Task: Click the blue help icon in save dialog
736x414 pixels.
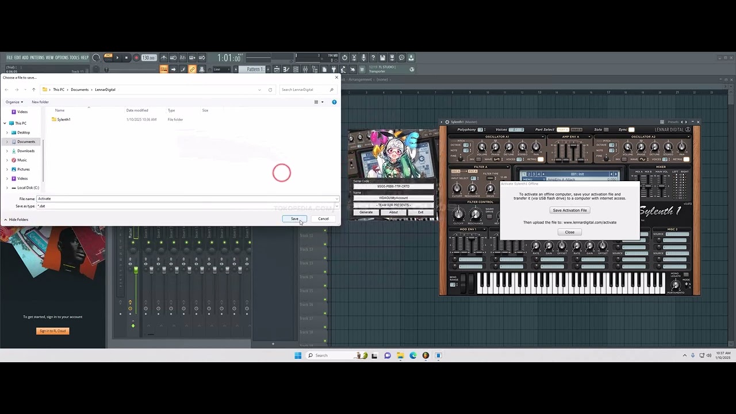Action: point(334,102)
